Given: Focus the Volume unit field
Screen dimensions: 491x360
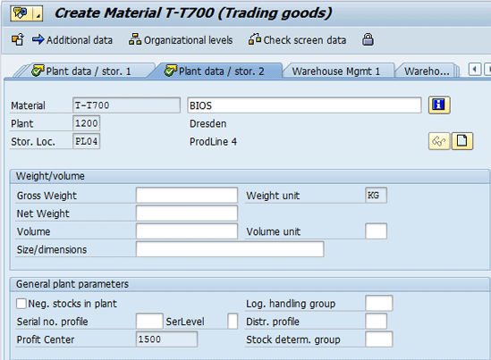Looking at the screenshot, I should coord(376,231).
